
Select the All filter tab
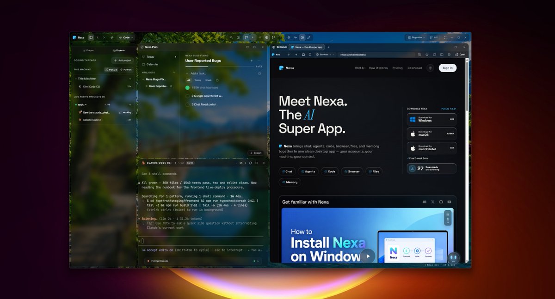189,80
